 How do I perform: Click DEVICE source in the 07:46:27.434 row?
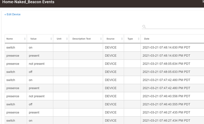click(111, 120)
